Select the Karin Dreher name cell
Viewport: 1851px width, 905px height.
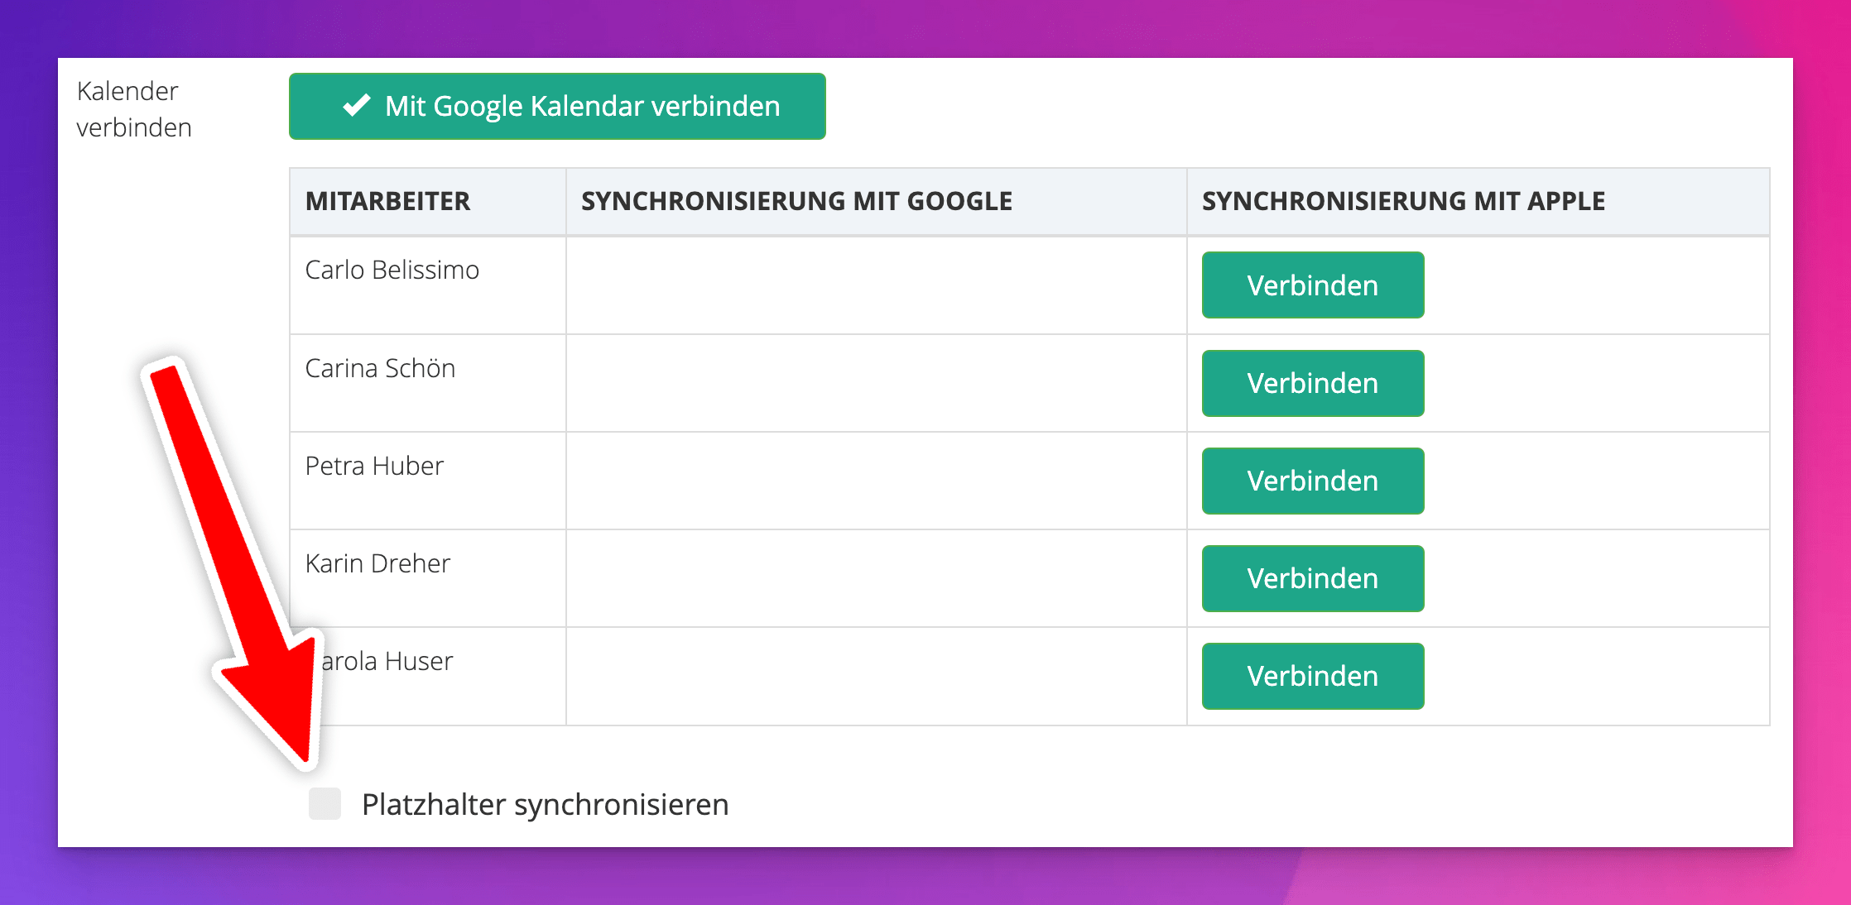377,563
